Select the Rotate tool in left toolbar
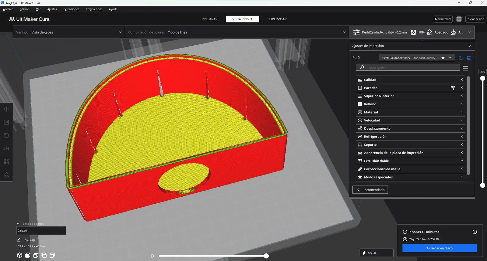Image resolution: width=487 pixels, height=261 pixels. click(6, 135)
